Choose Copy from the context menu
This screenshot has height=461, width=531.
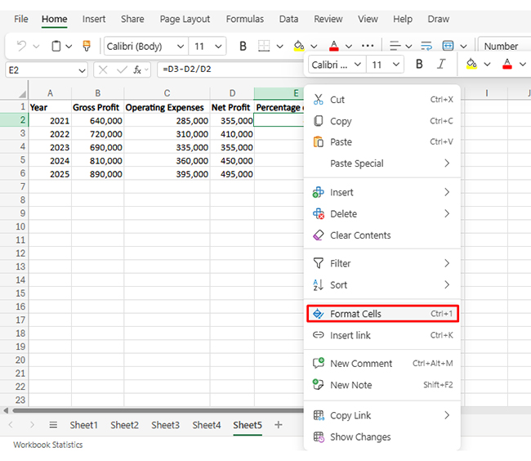(383, 121)
